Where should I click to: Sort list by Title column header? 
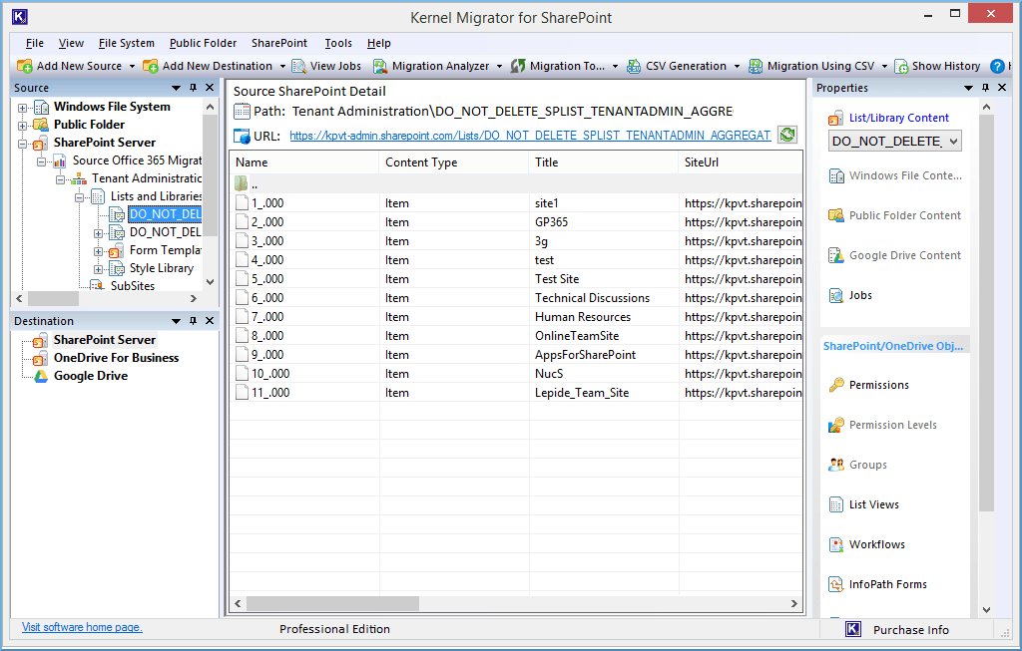604,163
